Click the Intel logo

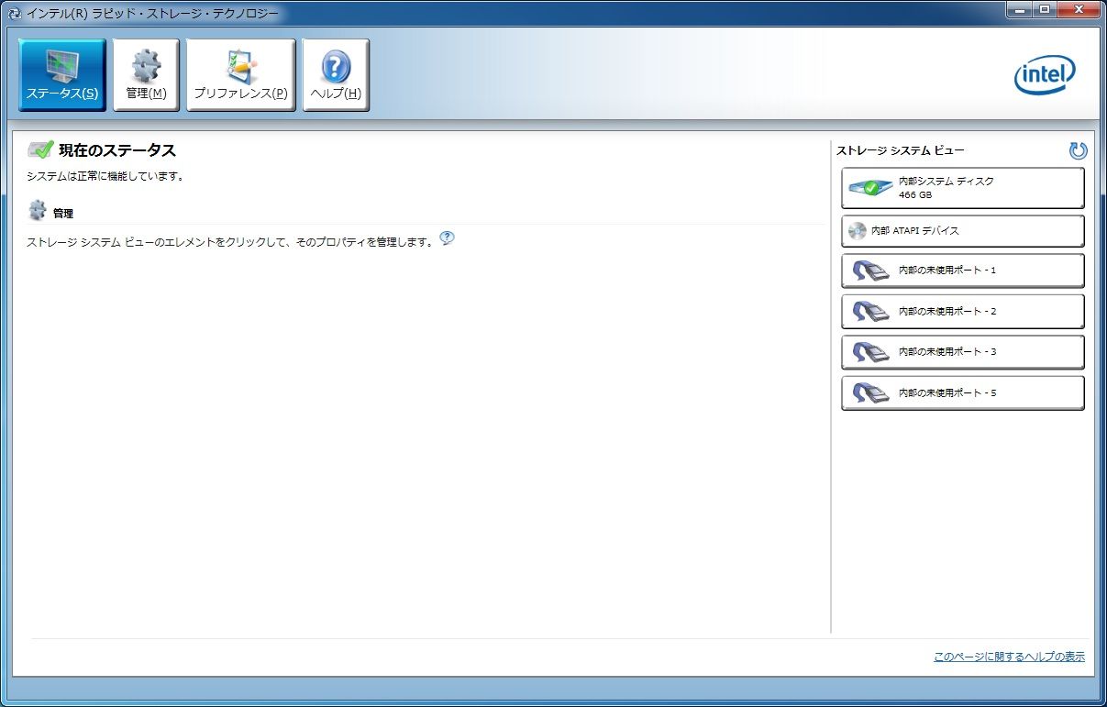pos(1045,75)
